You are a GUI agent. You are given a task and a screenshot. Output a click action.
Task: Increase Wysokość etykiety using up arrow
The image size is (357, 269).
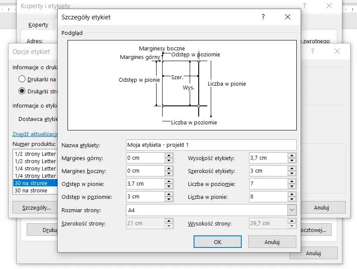[x=292, y=155]
